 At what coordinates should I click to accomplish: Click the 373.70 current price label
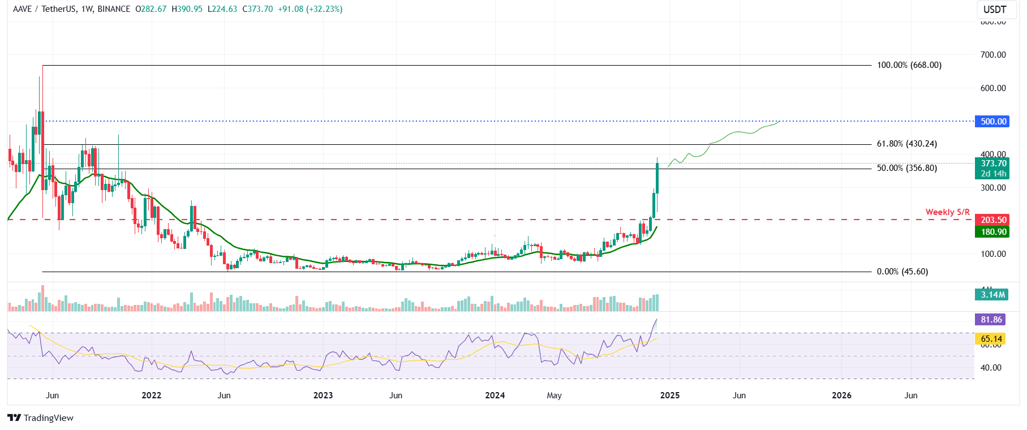[x=993, y=164]
